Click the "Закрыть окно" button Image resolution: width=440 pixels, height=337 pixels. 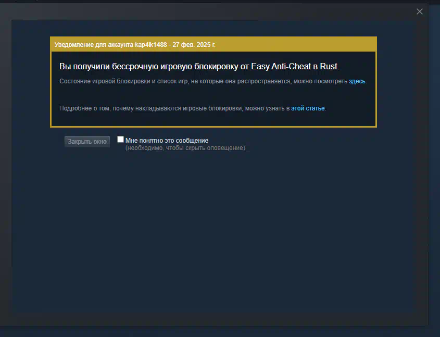pyautogui.click(x=87, y=142)
